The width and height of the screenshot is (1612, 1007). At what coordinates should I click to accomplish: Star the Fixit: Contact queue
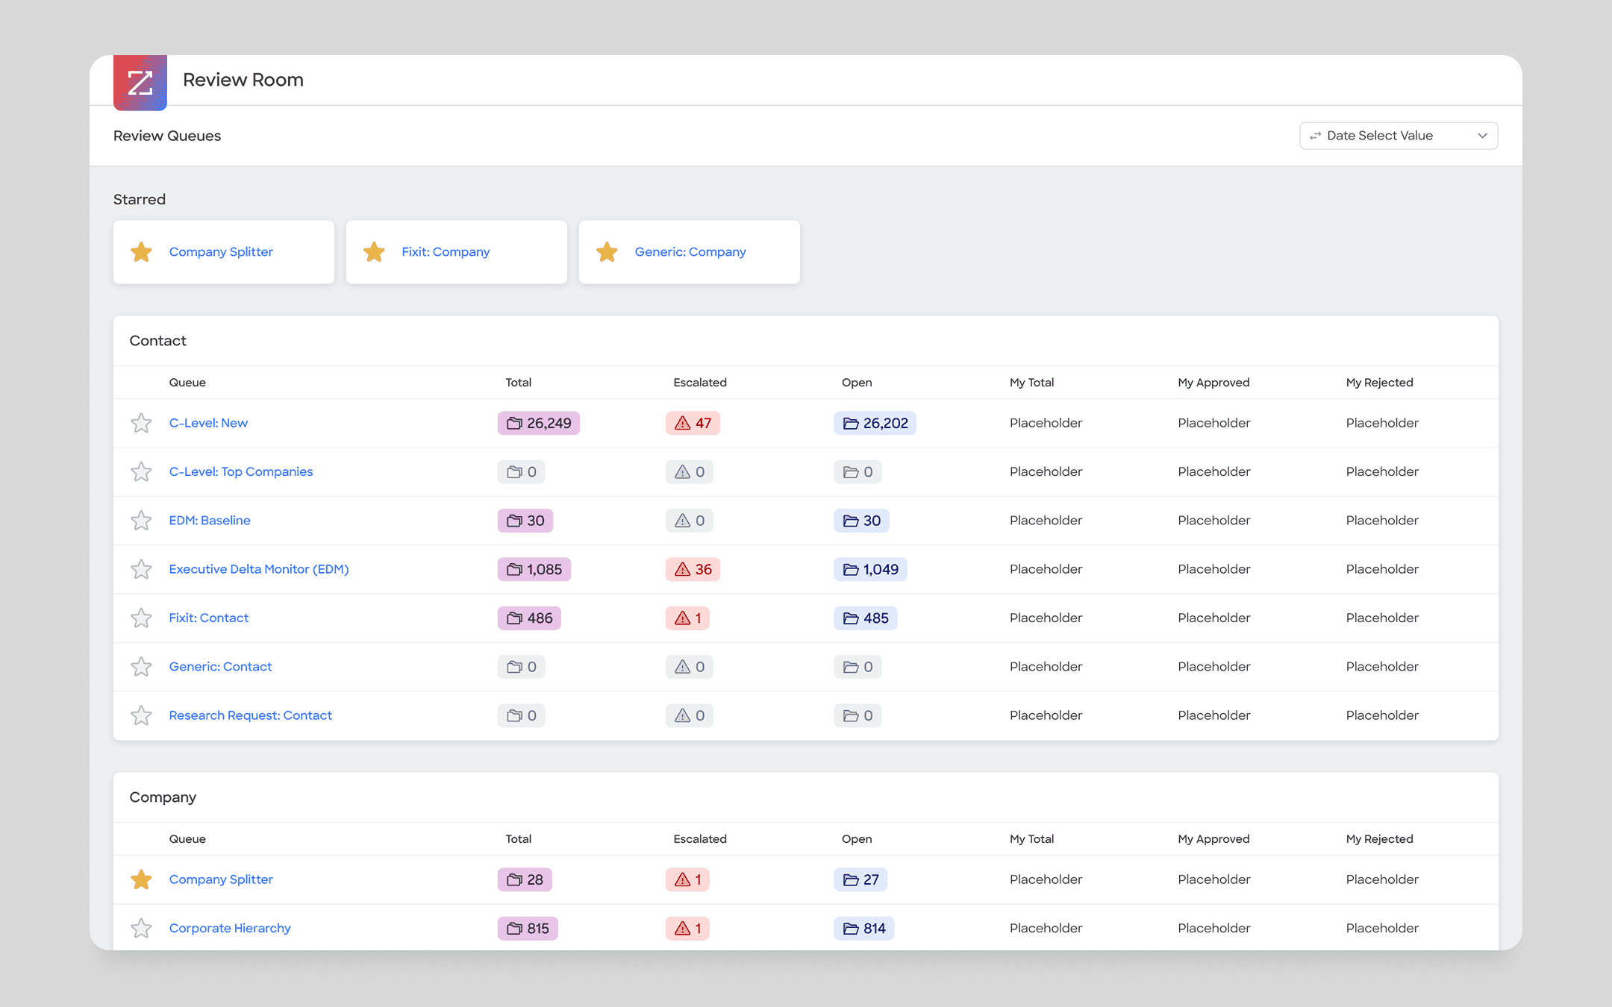click(x=141, y=618)
